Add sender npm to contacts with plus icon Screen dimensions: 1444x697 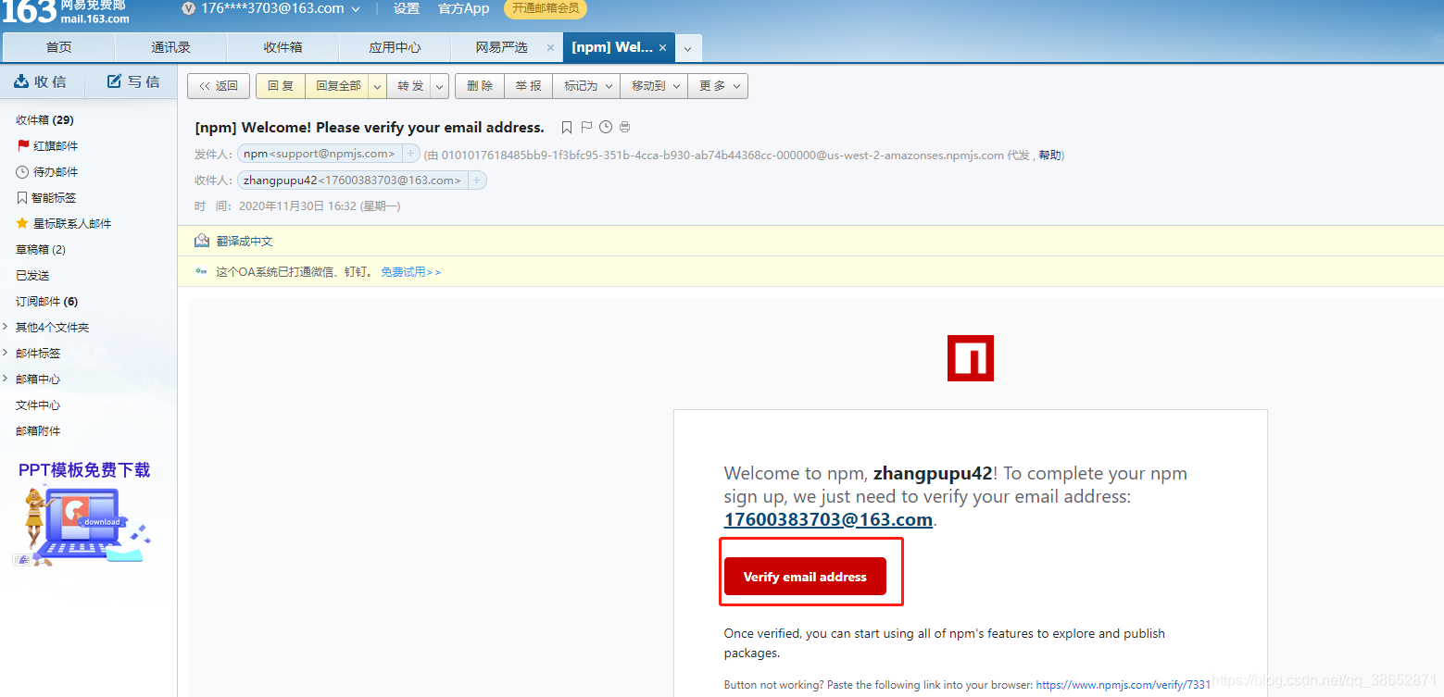click(410, 154)
